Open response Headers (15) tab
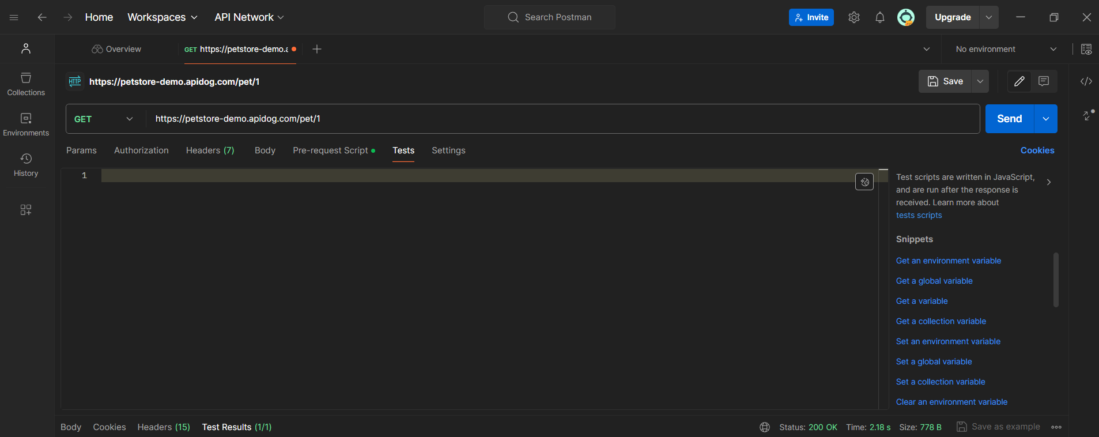 click(164, 427)
